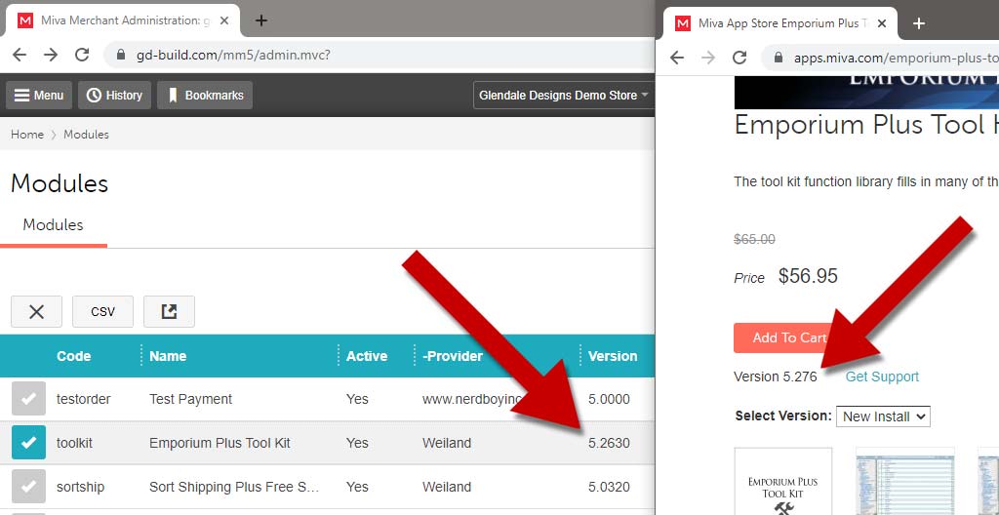Reload the gd-build.com admin page
Viewport: 999px width, 515px height.
[x=82, y=55]
